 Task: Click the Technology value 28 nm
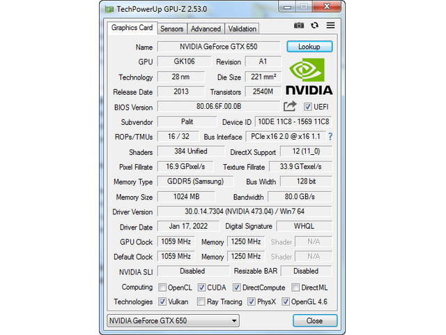(x=180, y=77)
